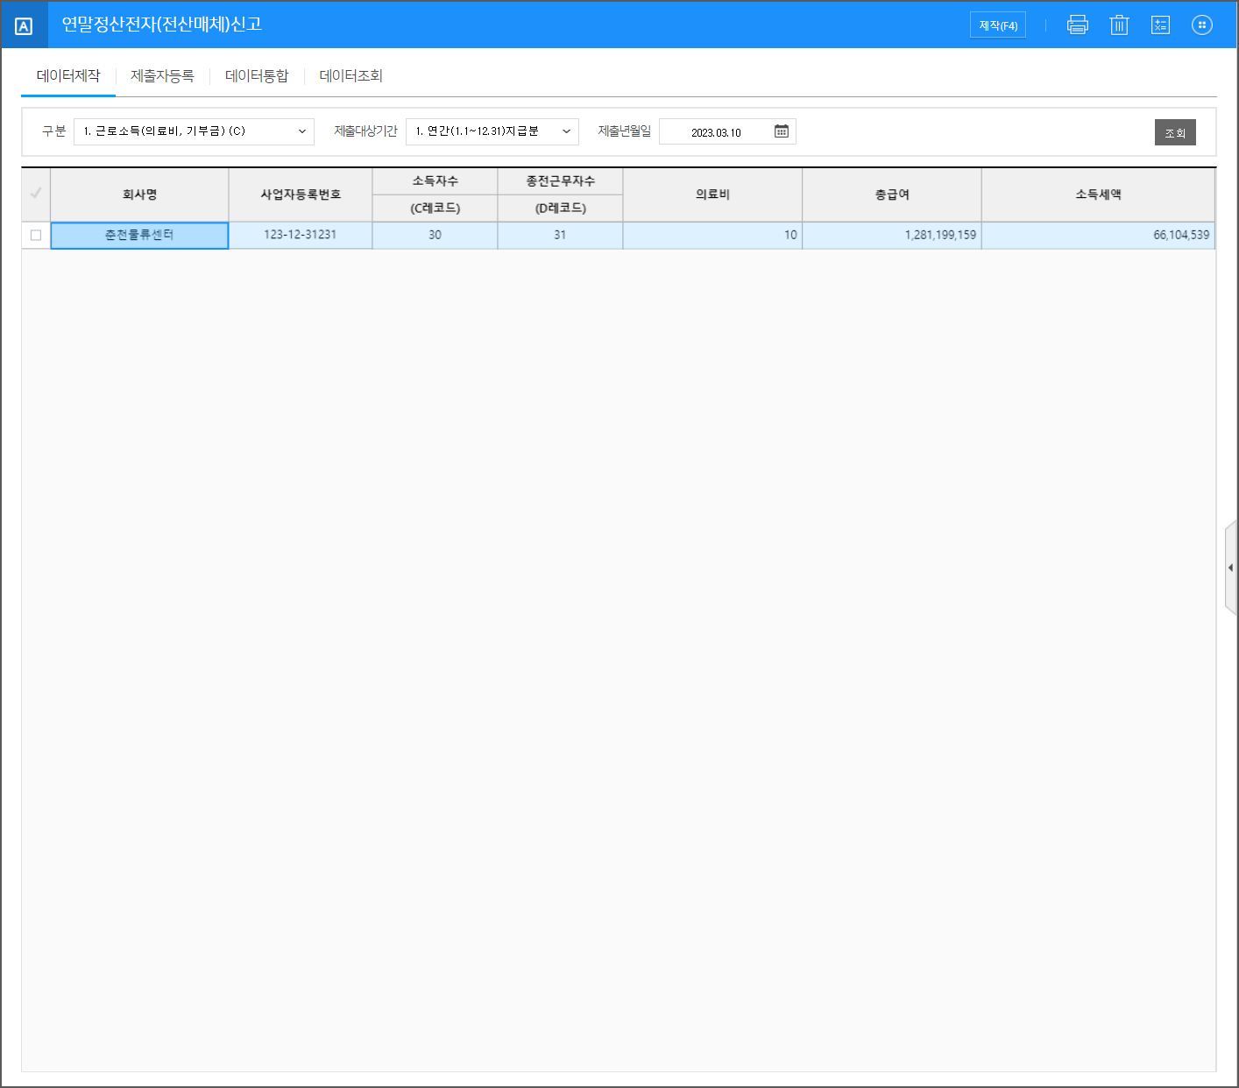The width and height of the screenshot is (1239, 1088).
Task: Open the circular more-options menu icon
Action: pyautogui.click(x=1202, y=25)
